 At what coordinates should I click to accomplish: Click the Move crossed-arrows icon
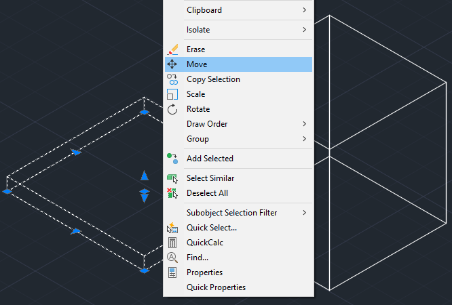pos(172,64)
